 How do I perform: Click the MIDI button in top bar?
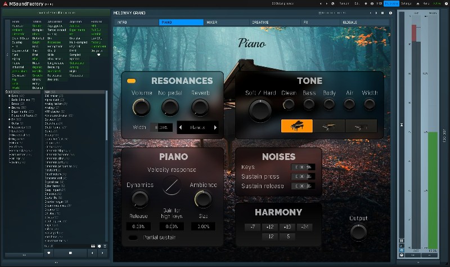point(380,3)
